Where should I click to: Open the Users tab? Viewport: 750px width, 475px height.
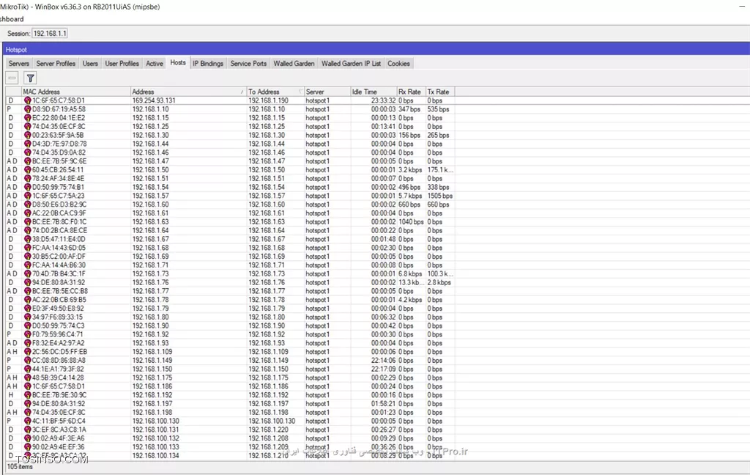point(90,63)
